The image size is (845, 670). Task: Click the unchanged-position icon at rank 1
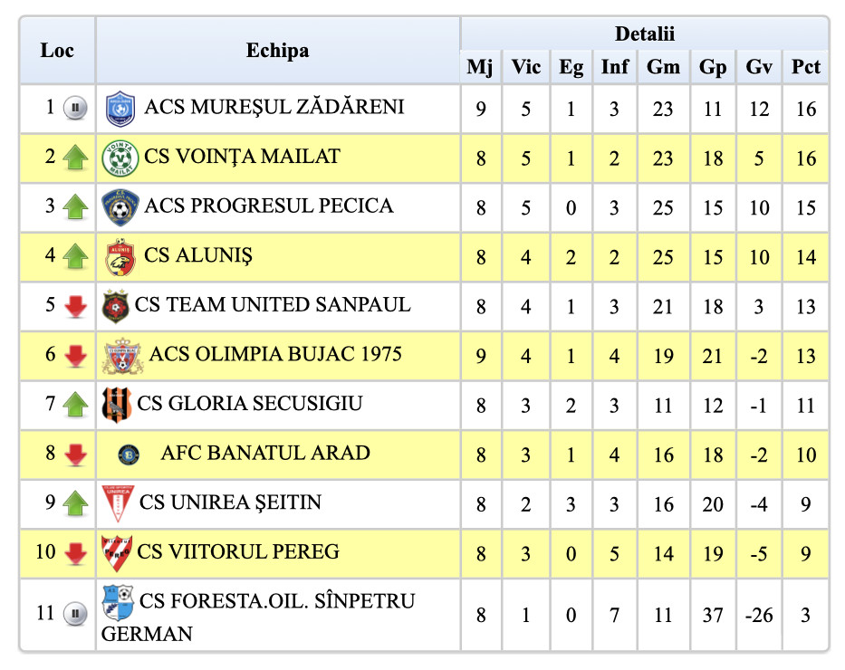tap(76, 109)
